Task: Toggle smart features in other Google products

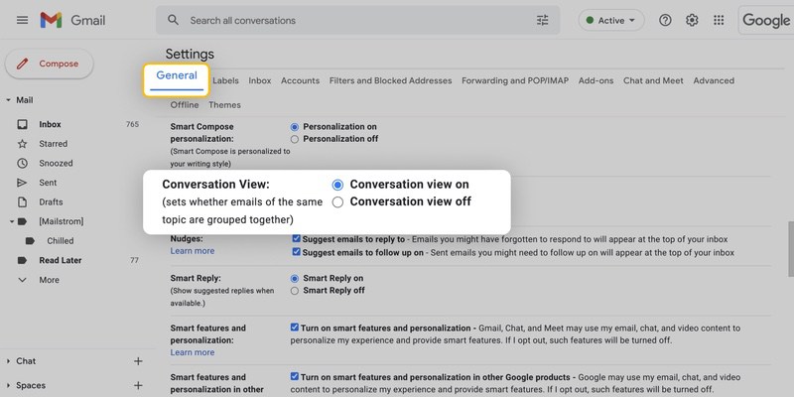Action: click(x=294, y=376)
